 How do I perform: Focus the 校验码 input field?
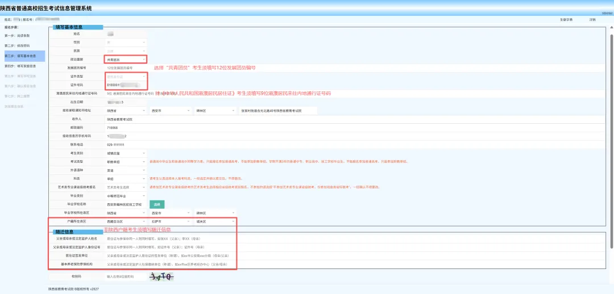click(126, 276)
